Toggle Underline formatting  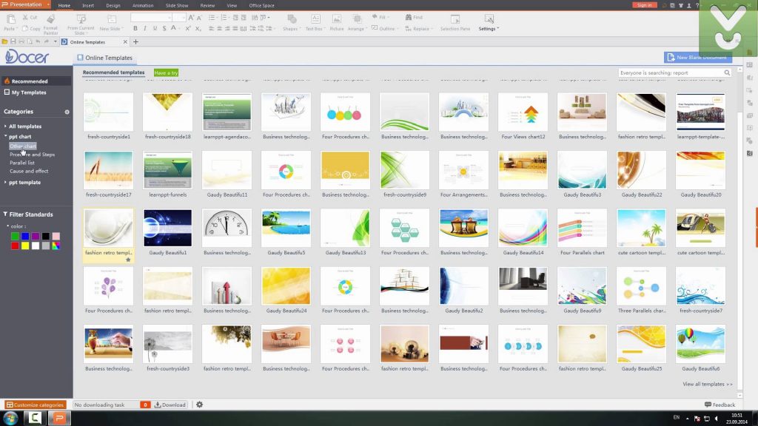155,29
